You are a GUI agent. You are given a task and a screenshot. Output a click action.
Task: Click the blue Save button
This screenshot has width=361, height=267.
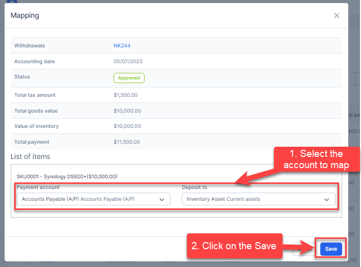331,249
